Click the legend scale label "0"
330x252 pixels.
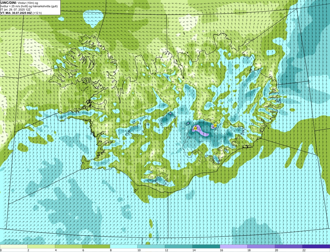point(1,250)
